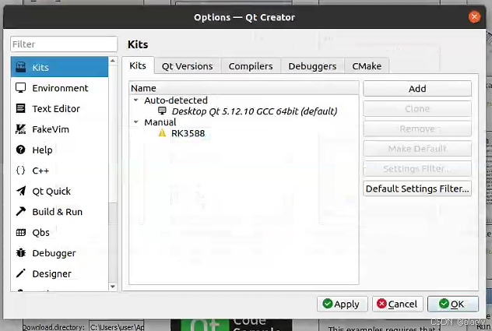Select the Manual group label
Image resolution: width=492 pixels, height=331 pixels.
(160, 122)
